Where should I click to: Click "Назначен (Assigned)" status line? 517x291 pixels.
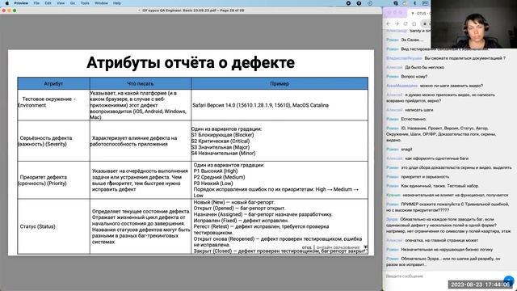[x=263, y=214]
